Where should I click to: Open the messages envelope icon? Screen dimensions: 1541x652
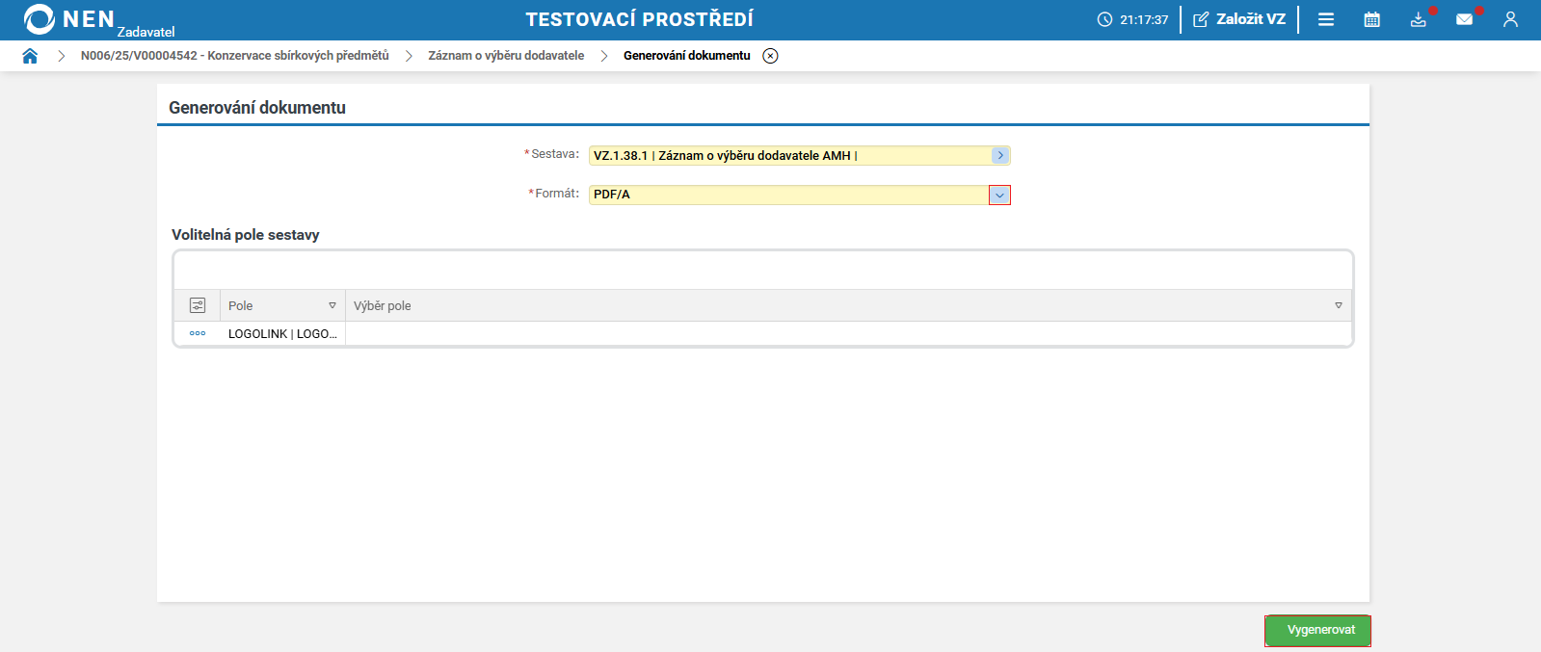click(x=1464, y=19)
